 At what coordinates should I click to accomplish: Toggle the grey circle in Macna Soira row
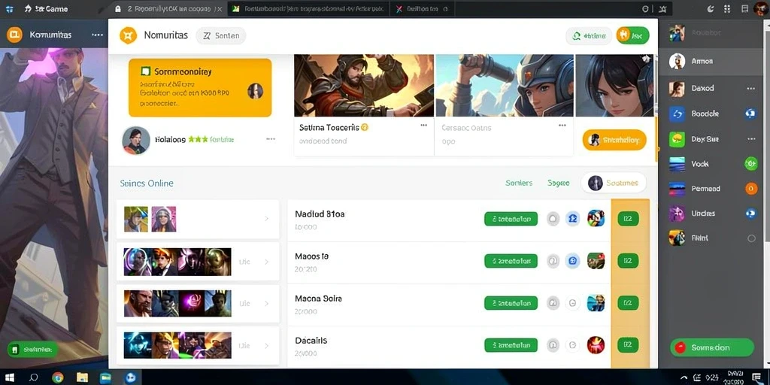coord(553,303)
